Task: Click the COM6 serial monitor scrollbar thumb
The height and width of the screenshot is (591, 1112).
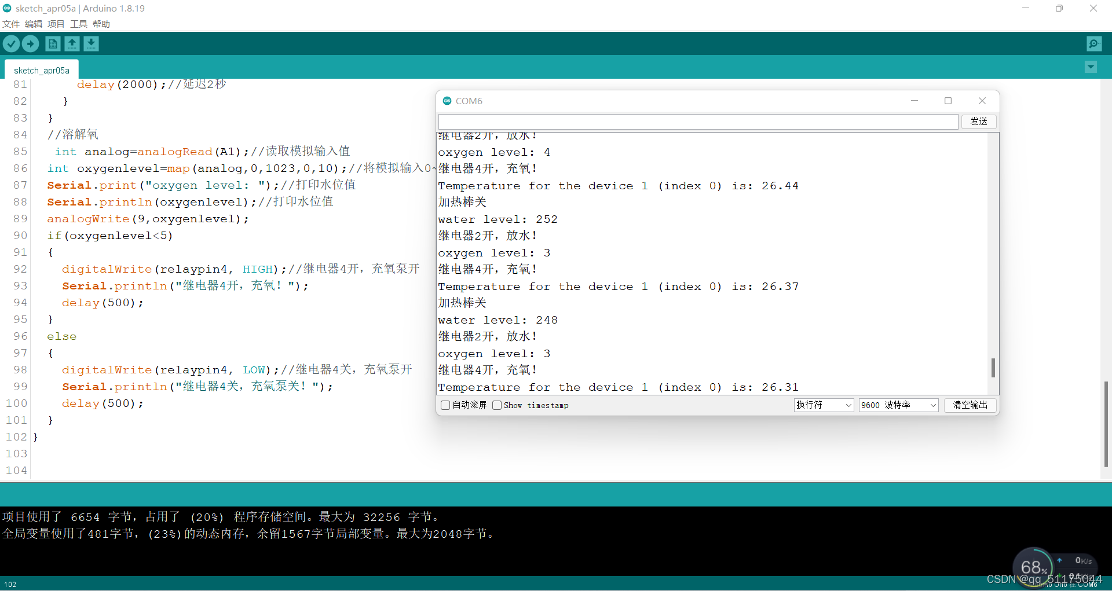Action: (x=993, y=368)
